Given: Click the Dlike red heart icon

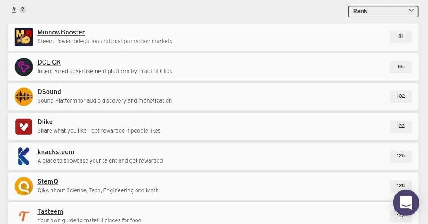Looking at the screenshot, I should [x=24, y=127].
